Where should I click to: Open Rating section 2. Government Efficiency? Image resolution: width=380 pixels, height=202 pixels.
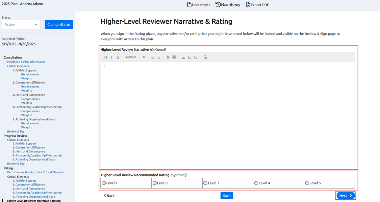[x=29, y=184]
